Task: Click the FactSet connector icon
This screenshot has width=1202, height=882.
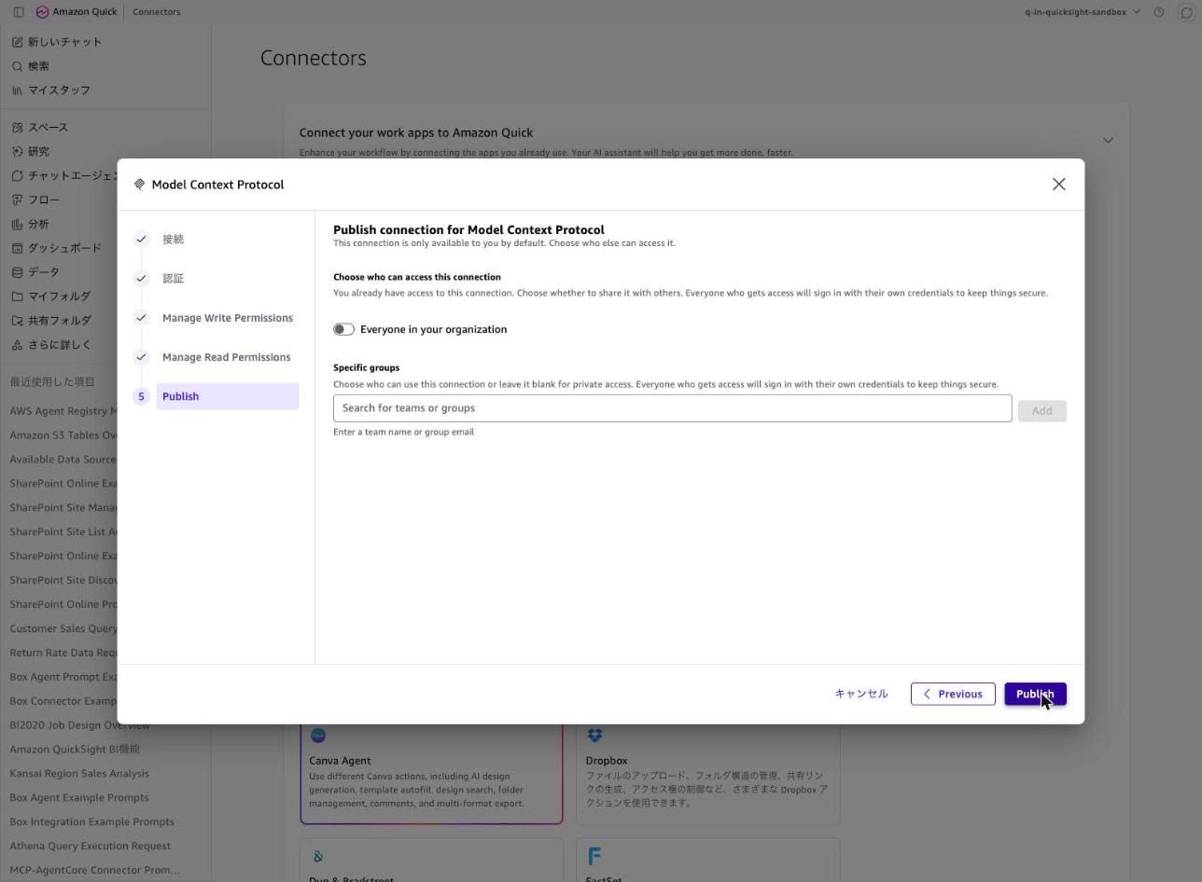Action: (x=594, y=856)
